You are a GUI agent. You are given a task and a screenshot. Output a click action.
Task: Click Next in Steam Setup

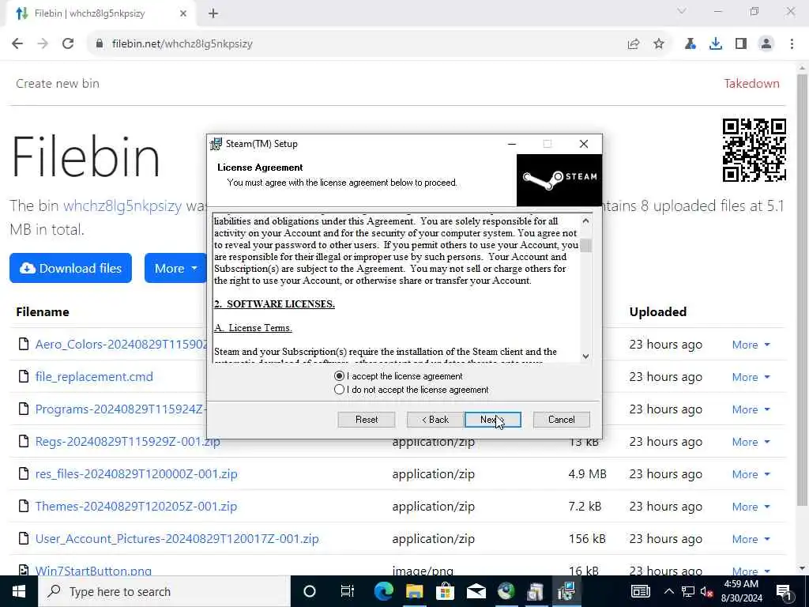[493, 420]
